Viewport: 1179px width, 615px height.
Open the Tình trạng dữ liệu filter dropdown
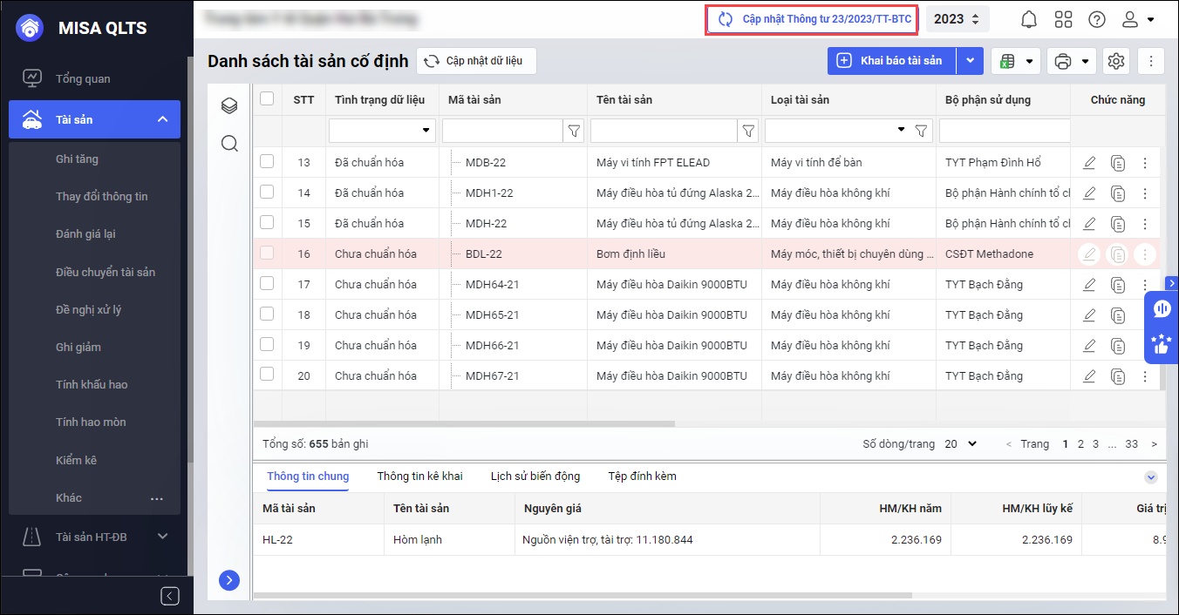tap(382, 131)
